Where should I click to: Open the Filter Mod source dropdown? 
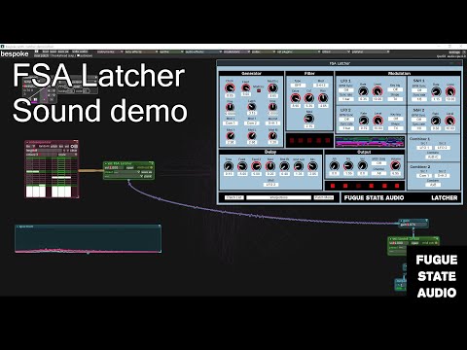[321, 86]
